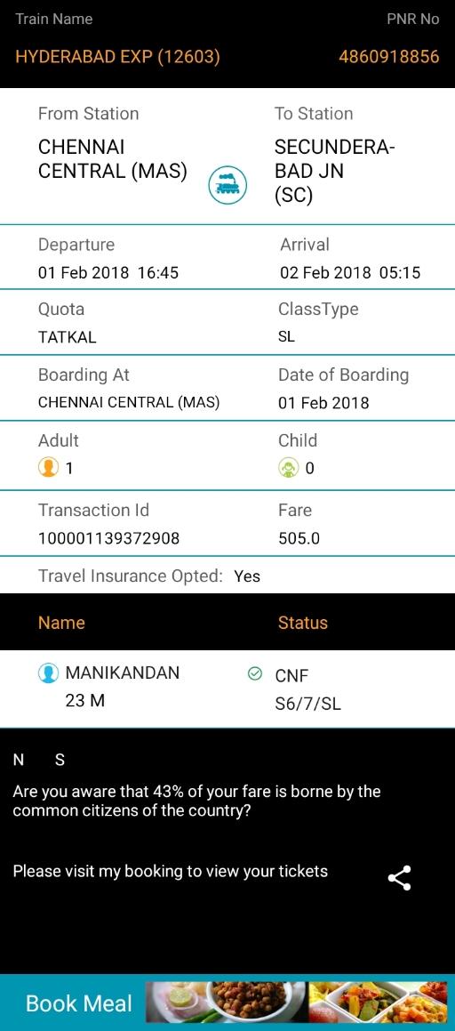Tap the train icon between stations
The image size is (455, 1031).
[227, 185]
